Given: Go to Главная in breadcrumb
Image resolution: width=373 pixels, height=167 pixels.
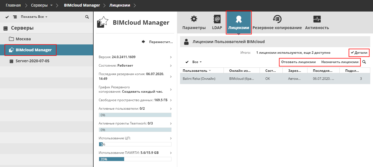Looking at the screenshot, I should [x=13, y=5].
